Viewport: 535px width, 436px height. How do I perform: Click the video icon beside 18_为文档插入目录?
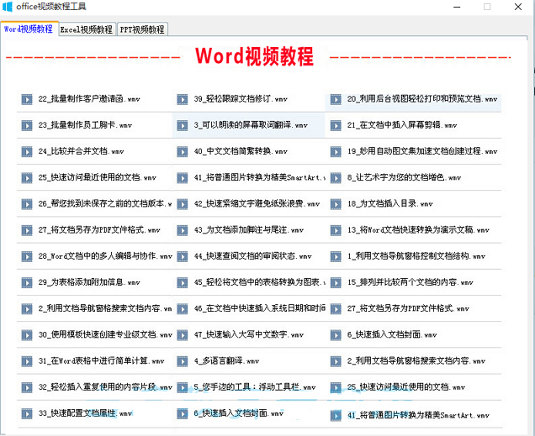[336, 204]
